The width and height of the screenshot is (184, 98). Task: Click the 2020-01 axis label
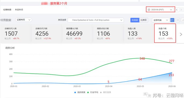(x=14, y=86)
